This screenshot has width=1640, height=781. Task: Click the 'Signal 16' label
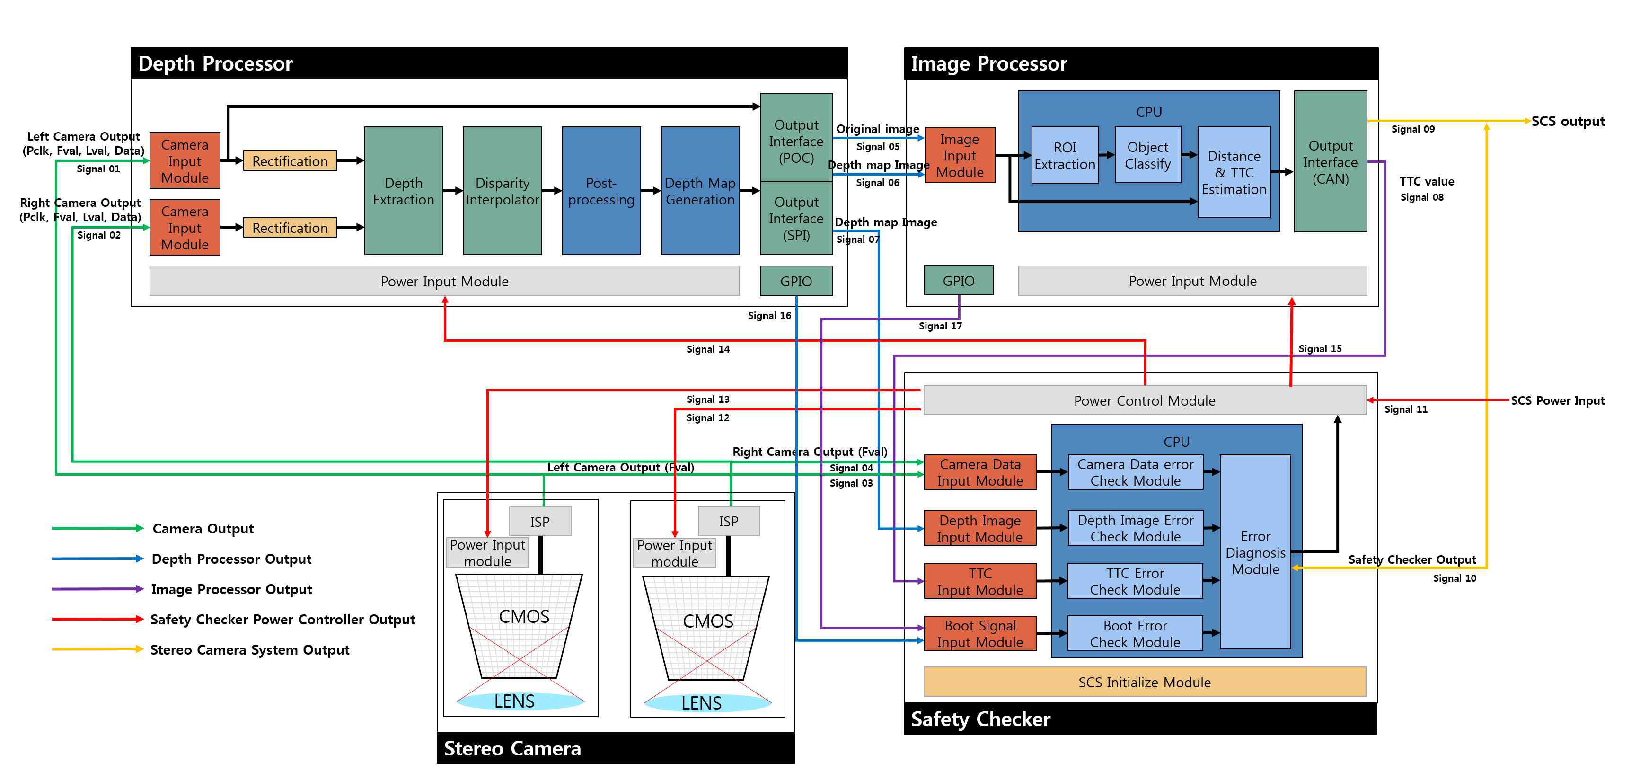770,315
